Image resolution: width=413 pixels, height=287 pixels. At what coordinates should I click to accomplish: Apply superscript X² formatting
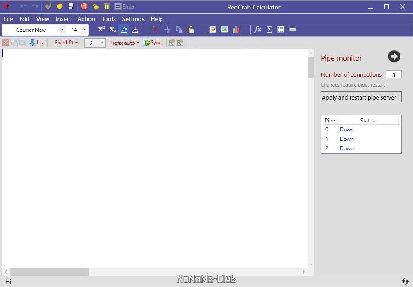point(101,30)
